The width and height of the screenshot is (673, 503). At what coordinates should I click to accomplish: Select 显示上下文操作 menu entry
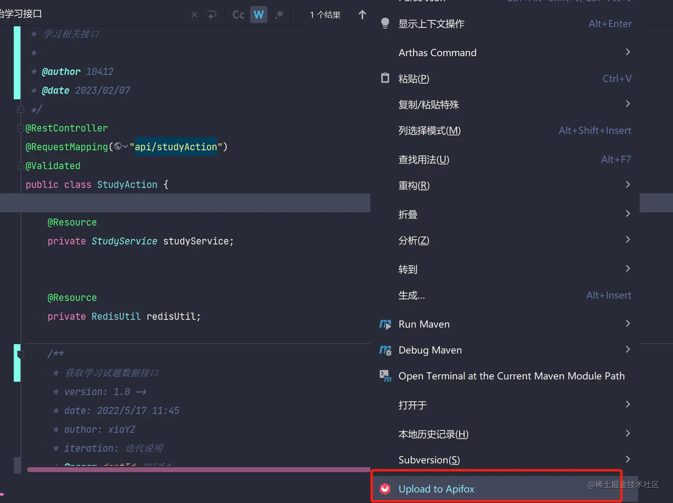[x=505, y=24]
